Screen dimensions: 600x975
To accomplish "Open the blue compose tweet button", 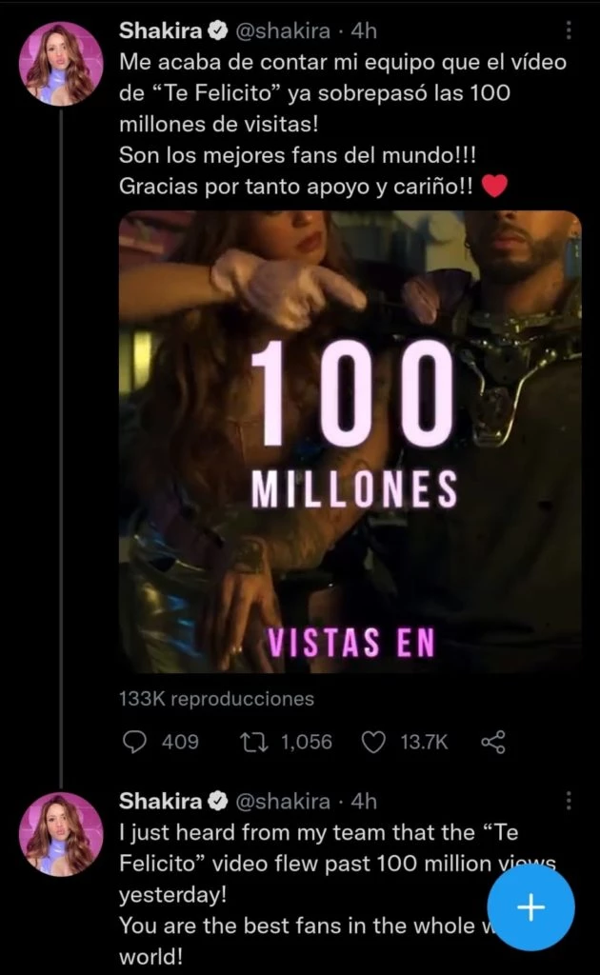I will pyautogui.click(x=530, y=907).
